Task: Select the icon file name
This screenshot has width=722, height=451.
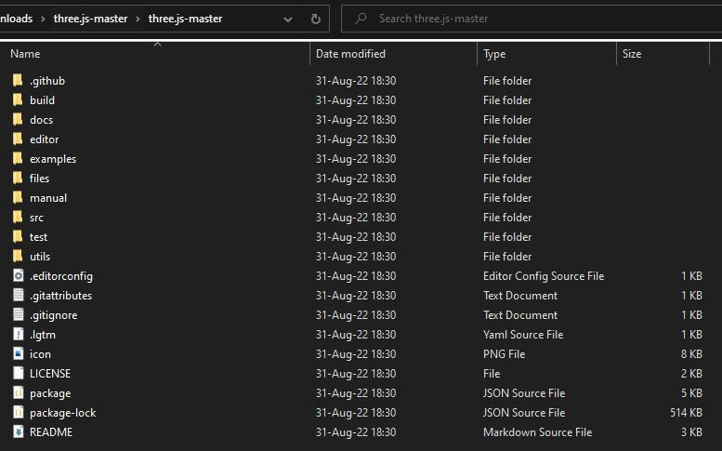Action: point(41,354)
